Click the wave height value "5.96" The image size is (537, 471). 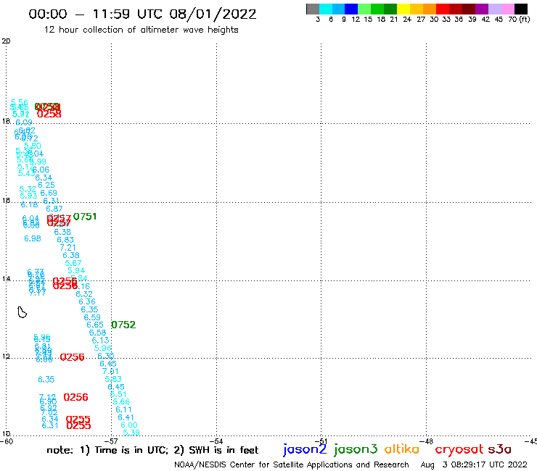(x=103, y=349)
